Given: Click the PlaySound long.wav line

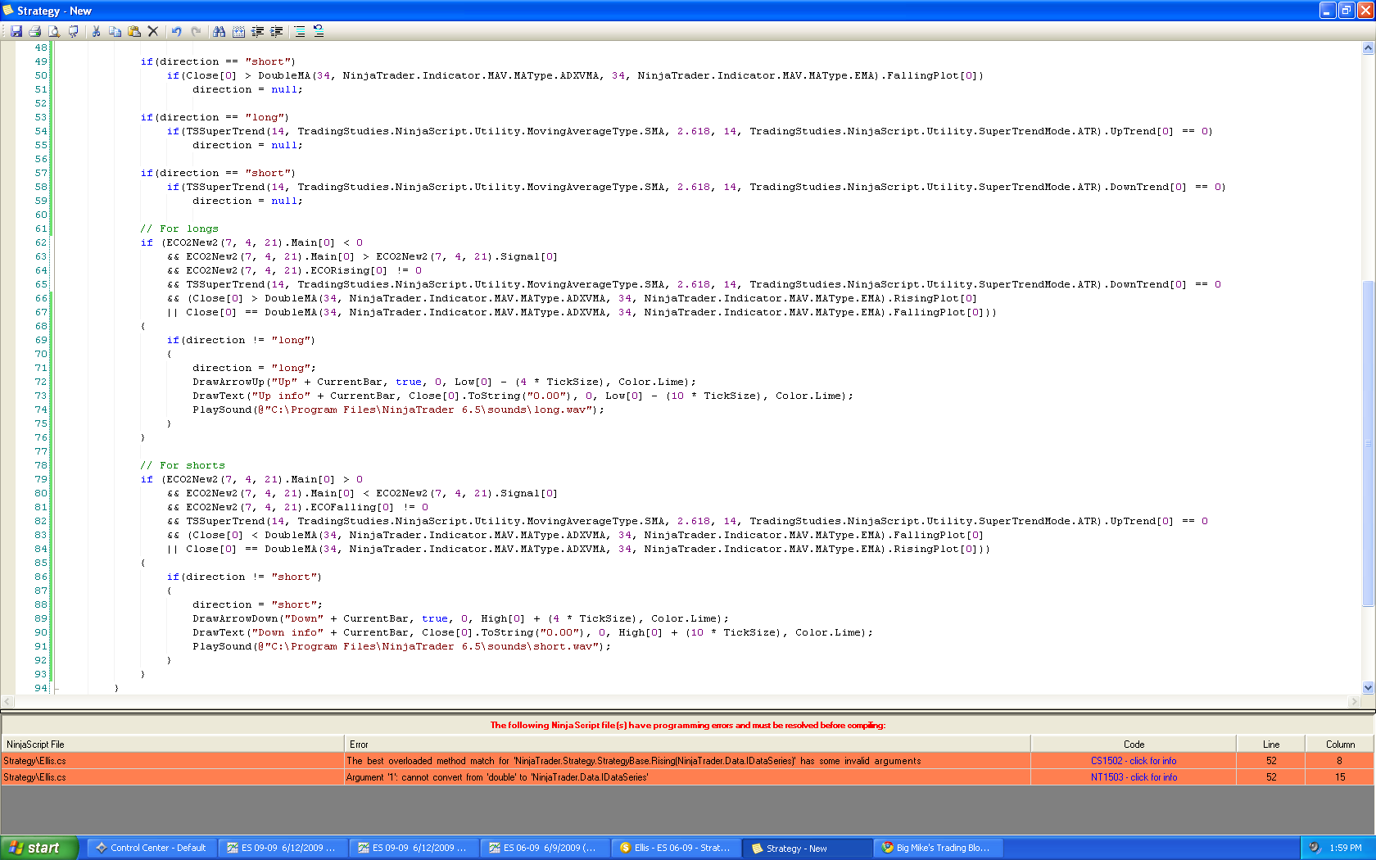Looking at the screenshot, I should pyautogui.click(x=398, y=410).
